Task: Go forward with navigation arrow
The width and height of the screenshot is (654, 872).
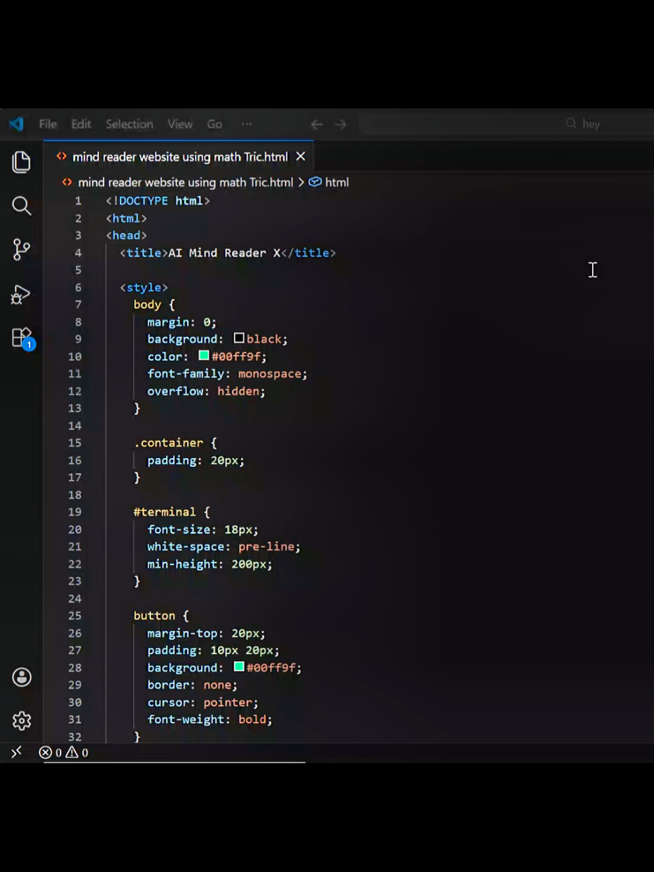Action: click(x=341, y=124)
